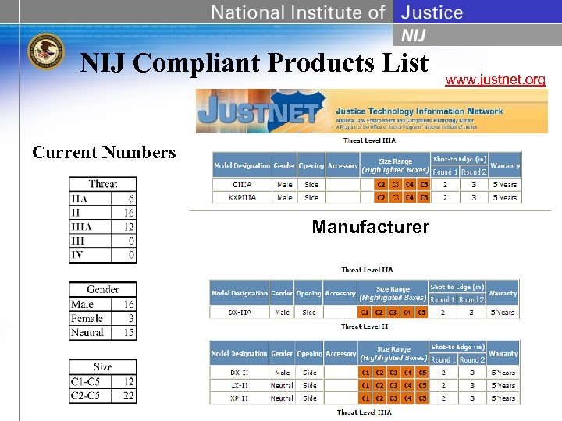The height and width of the screenshot is (421, 562).
Task: Click the C3 size box in XP-II row
Action: click(x=393, y=398)
